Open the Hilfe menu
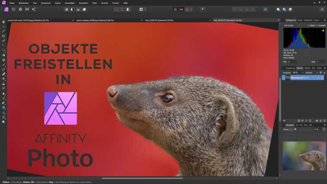Image resolution: width=327 pixels, height=184 pixels. [x=126, y=3]
